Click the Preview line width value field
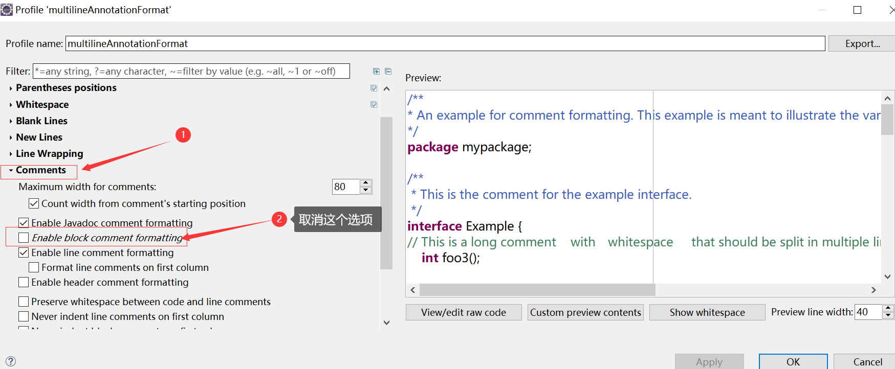This screenshot has height=369, width=895. click(x=868, y=312)
